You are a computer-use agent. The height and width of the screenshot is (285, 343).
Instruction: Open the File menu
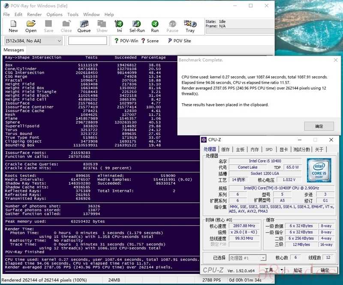click(x=6, y=15)
